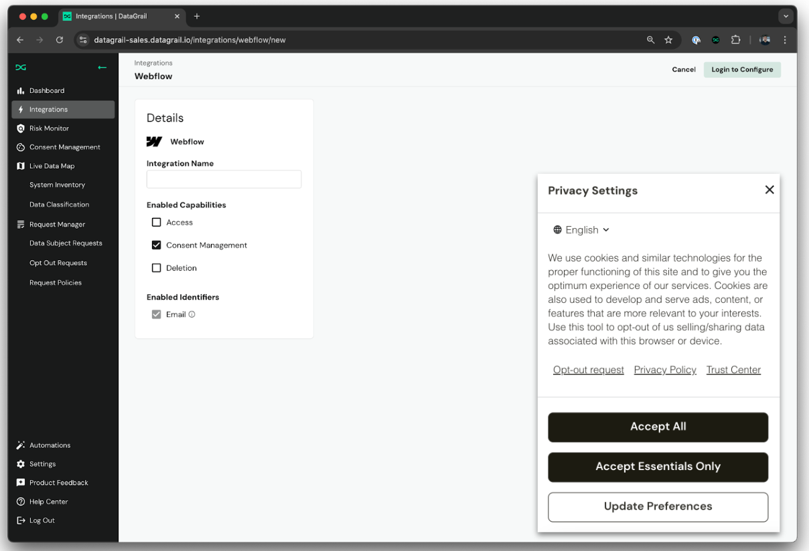The width and height of the screenshot is (809, 551).
Task: Open Risk Monitor in sidebar
Action: (49, 128)
